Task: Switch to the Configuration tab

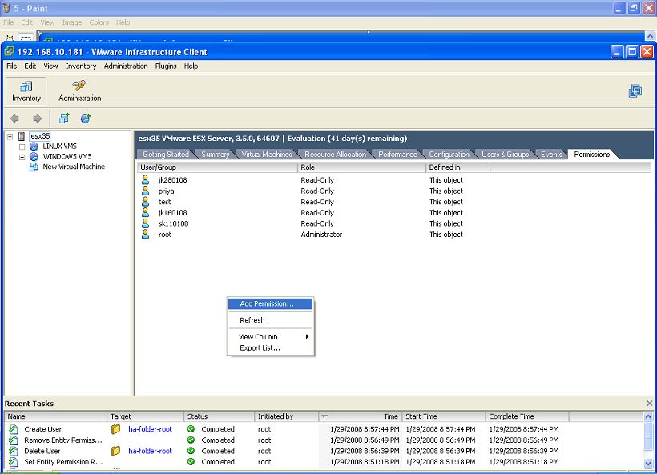Action: pos(449,154)
